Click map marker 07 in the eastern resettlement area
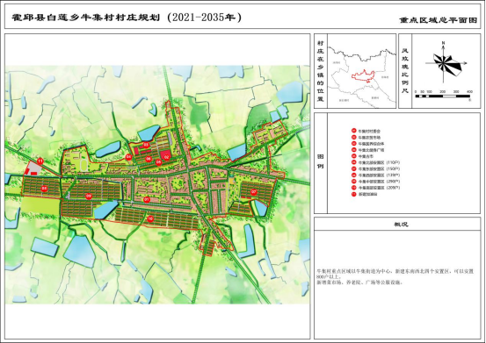Viewport: 486px width, 343px height. click(x=254, y=192)
